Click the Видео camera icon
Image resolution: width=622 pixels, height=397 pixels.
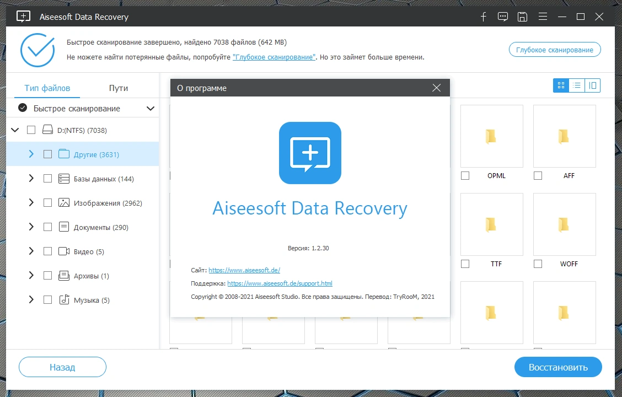coord(64,251)
